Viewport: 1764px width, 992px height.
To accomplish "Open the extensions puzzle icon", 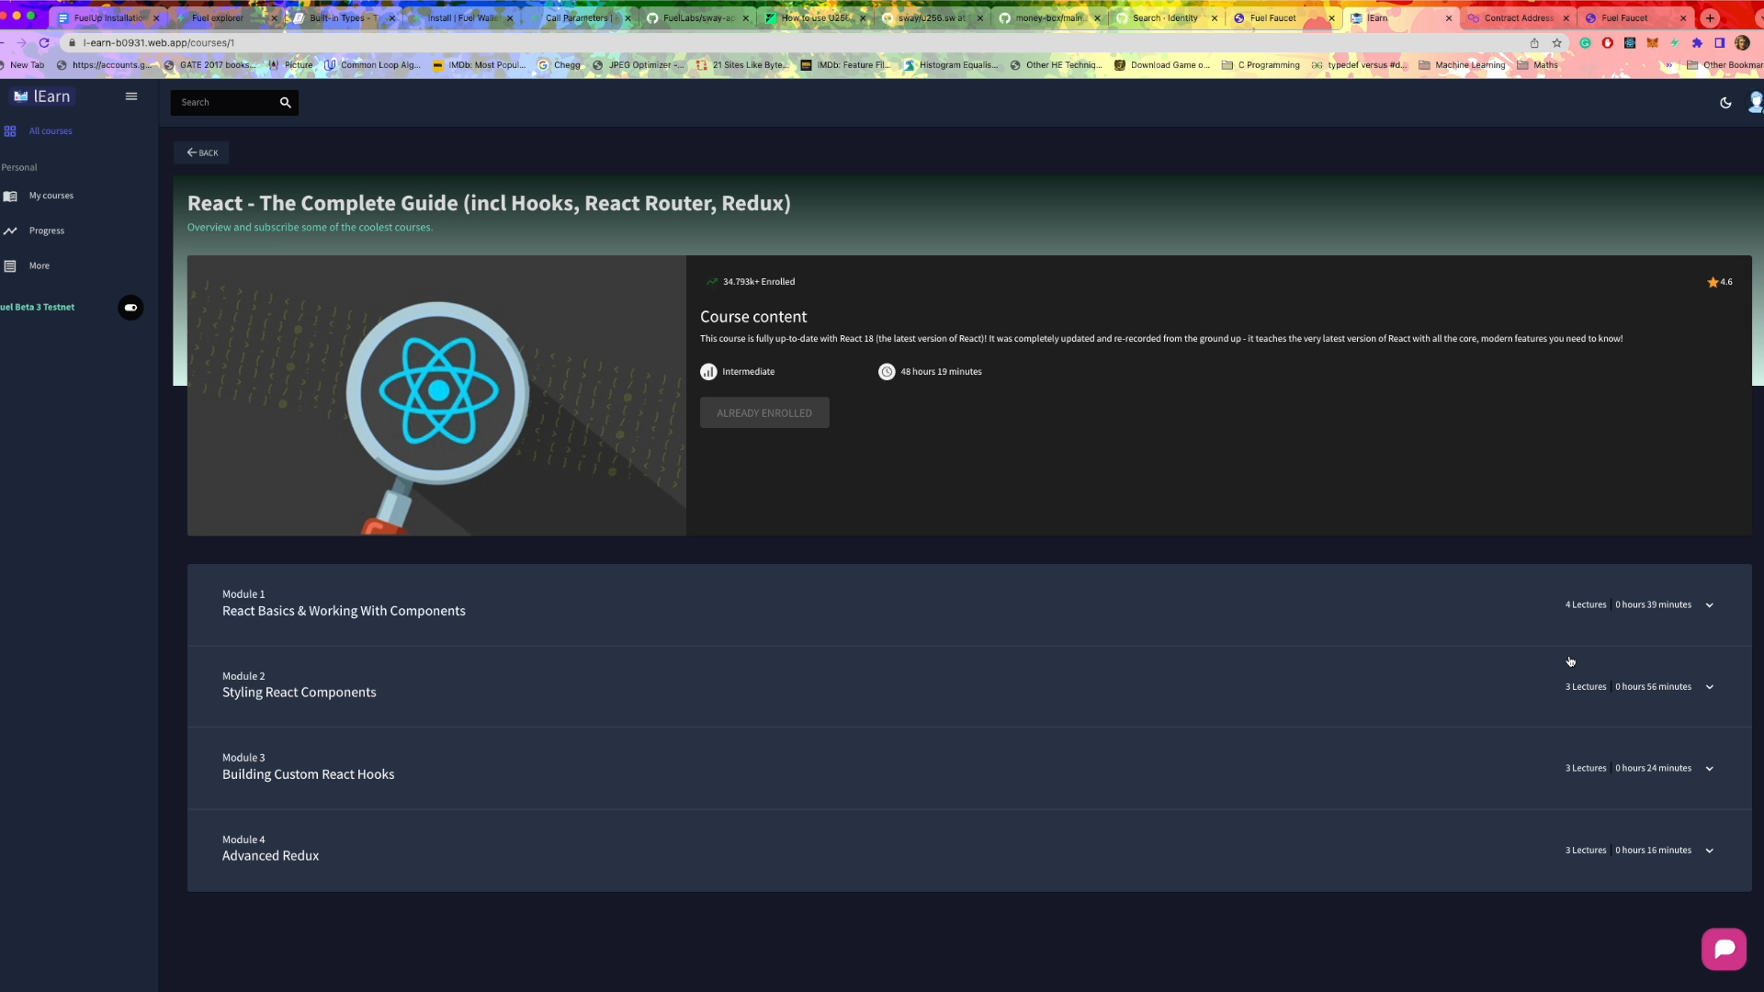I will coord(1697,43).
